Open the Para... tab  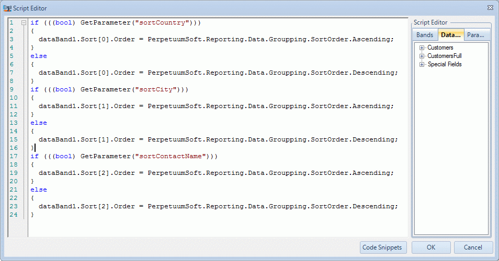coord(475,35)
